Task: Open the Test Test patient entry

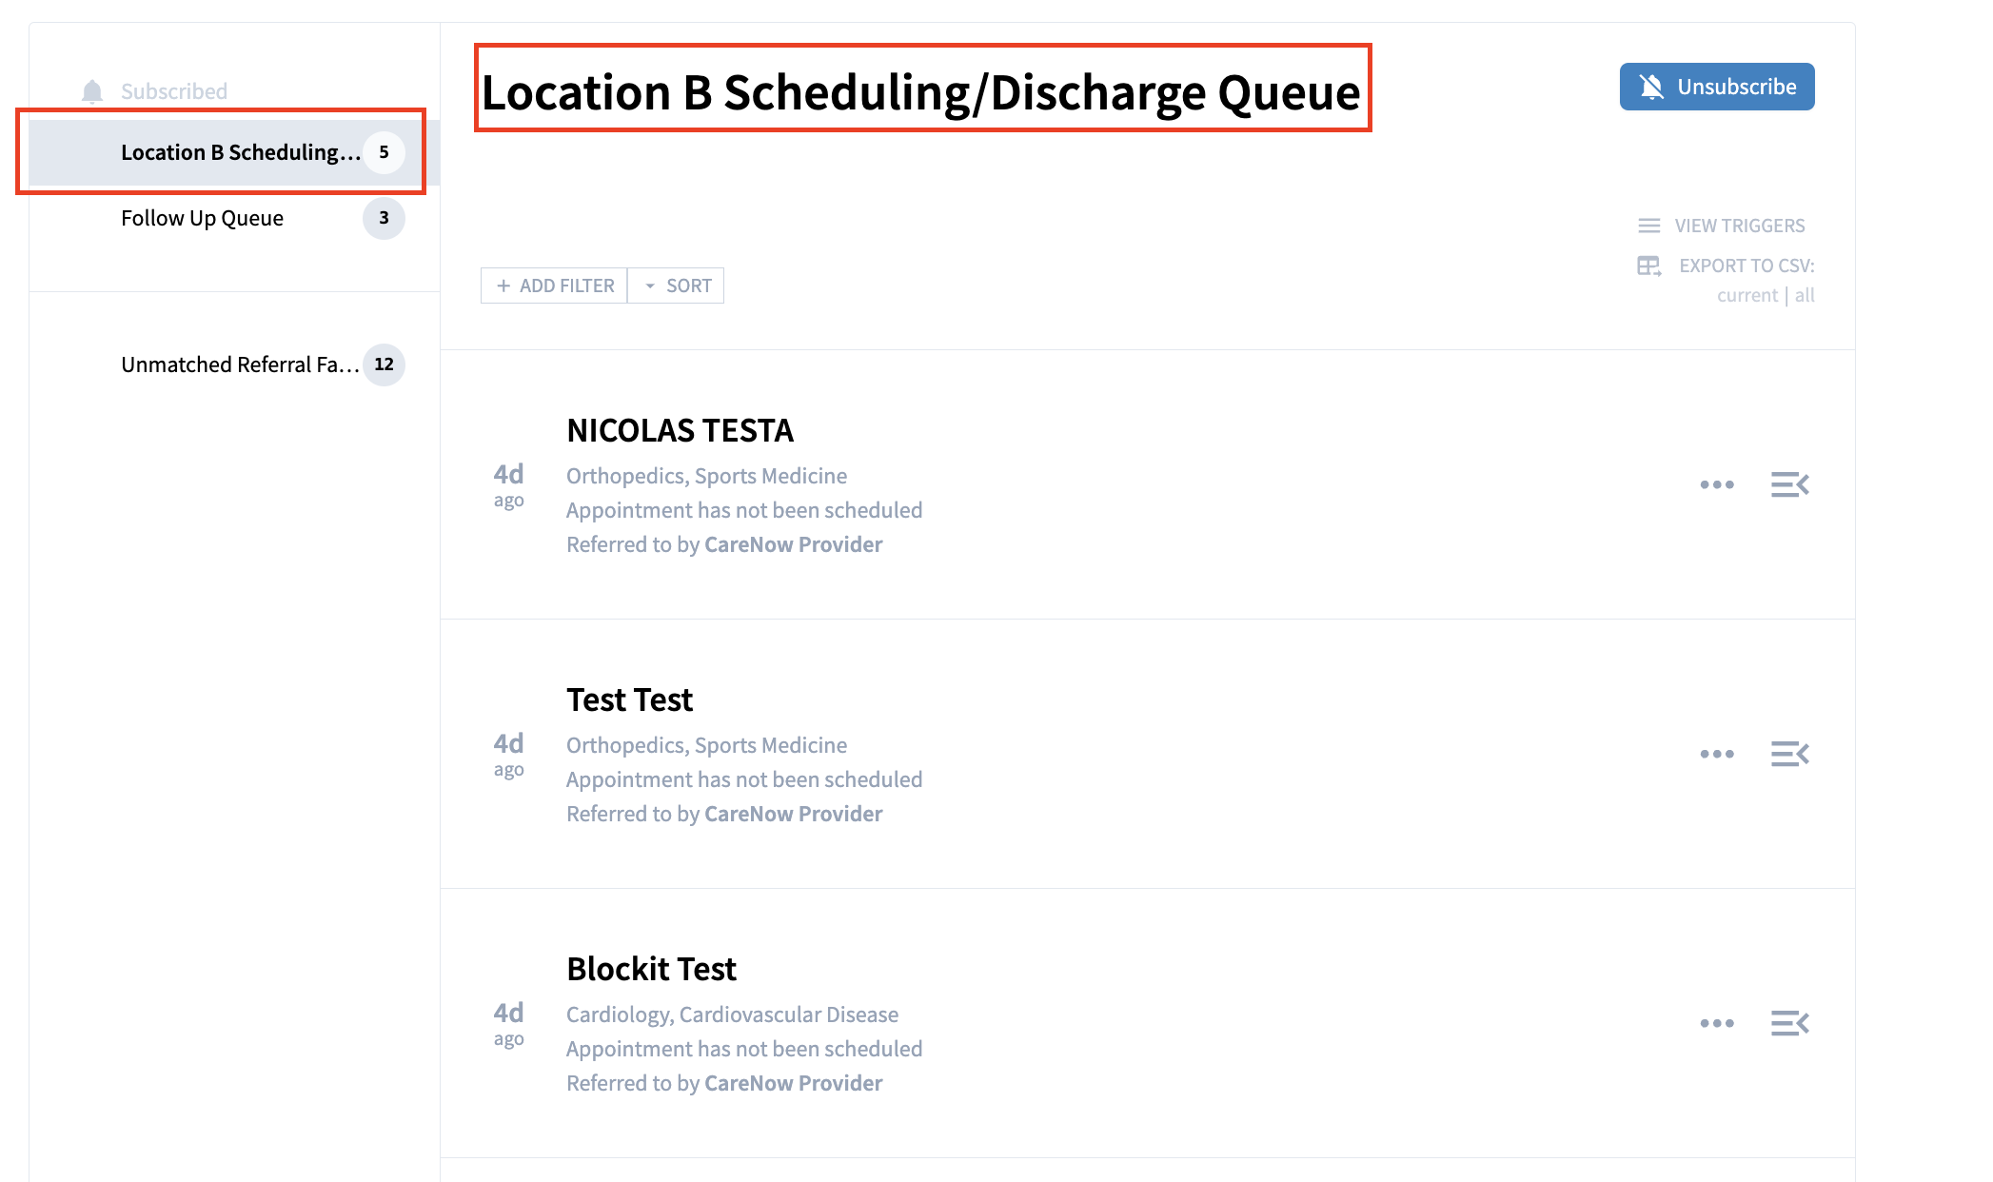Action: tap(629, 699)
